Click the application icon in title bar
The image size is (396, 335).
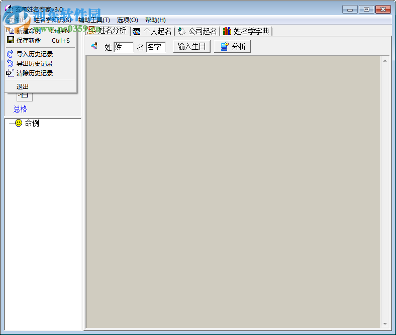(x=9, y=9)
